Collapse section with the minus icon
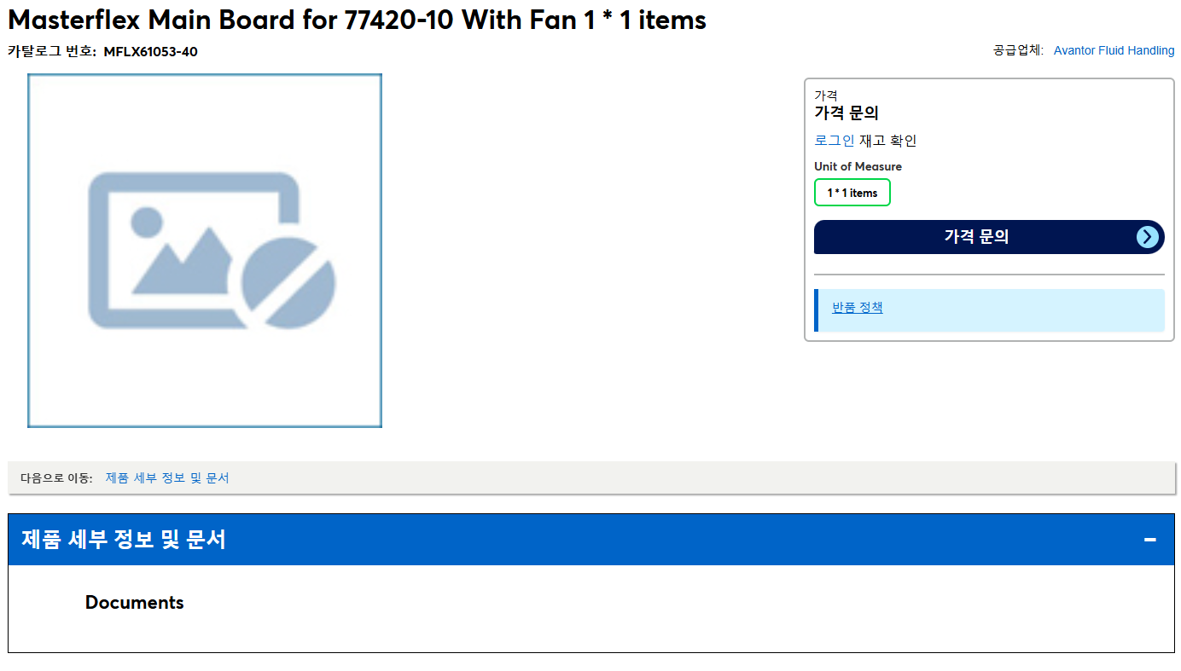The height and width of the screenshot is (671, 1181). pos(1150,540)
